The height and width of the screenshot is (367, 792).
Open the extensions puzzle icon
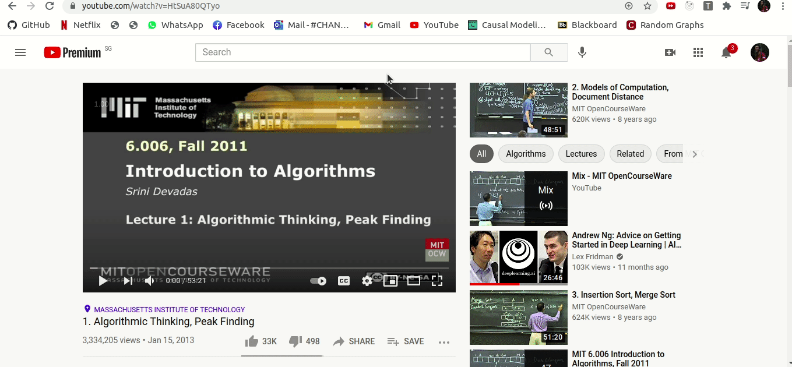[x=726, y=6]
